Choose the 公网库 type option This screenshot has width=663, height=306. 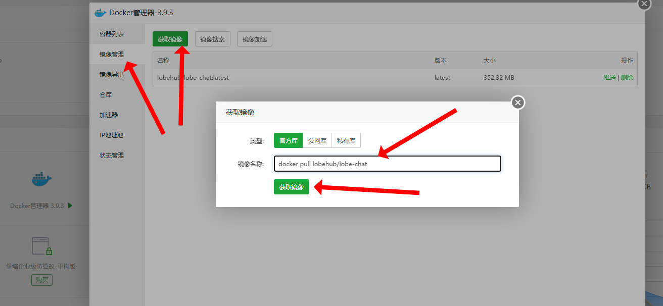pyautogui.click(x=317, y=141)
